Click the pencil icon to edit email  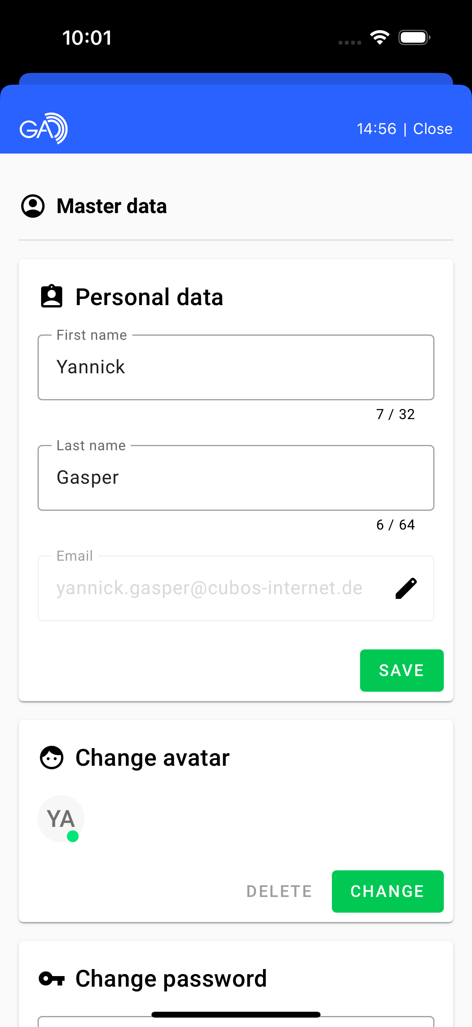coord(406,588)
